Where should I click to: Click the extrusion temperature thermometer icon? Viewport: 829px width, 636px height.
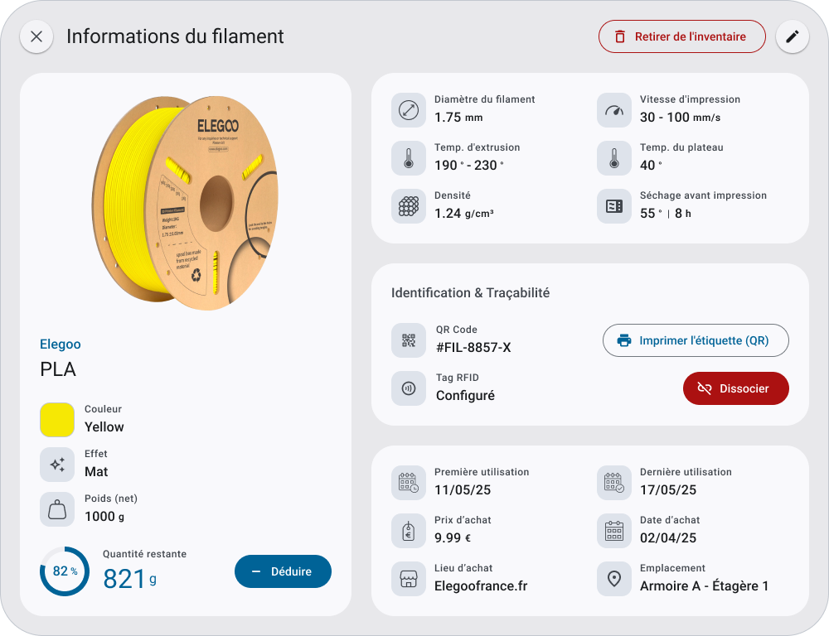(x=408, y=157)
